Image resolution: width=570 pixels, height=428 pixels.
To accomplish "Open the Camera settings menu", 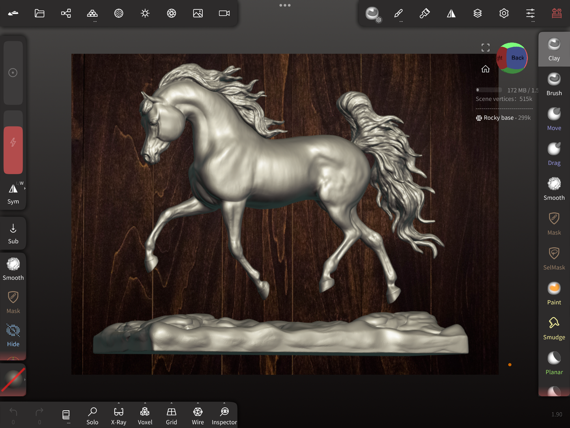I will (224, 13).
